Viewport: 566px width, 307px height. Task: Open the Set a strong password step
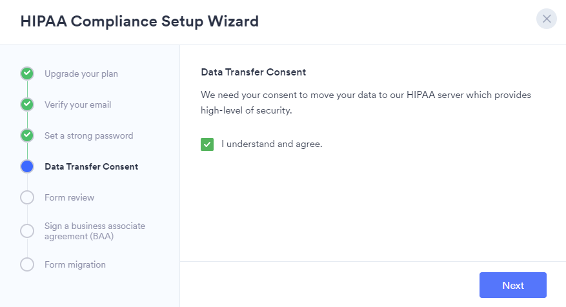(x=88, y=135)
